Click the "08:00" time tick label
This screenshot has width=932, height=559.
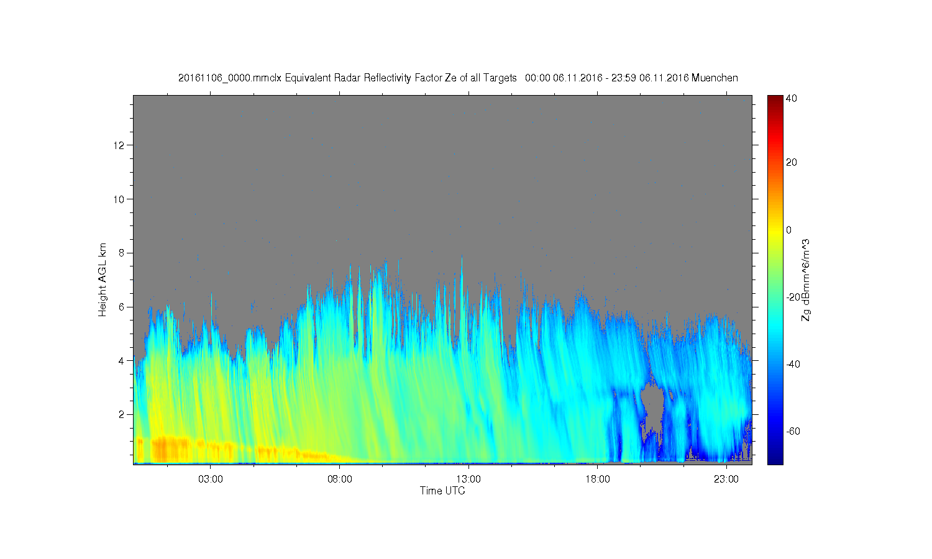(340, 479)
